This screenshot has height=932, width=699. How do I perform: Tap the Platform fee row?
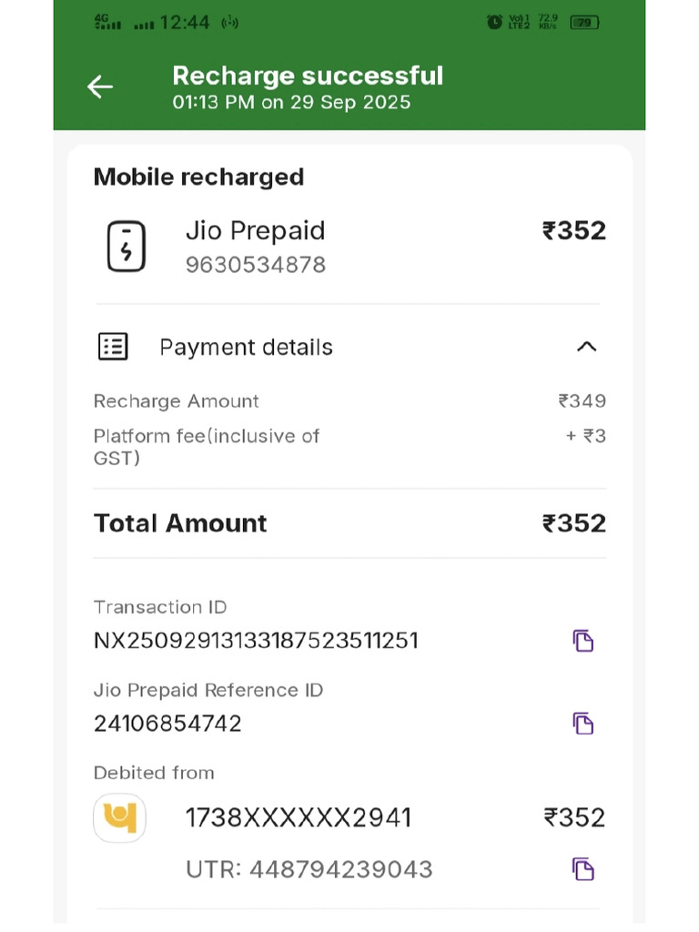coord(349,447)
